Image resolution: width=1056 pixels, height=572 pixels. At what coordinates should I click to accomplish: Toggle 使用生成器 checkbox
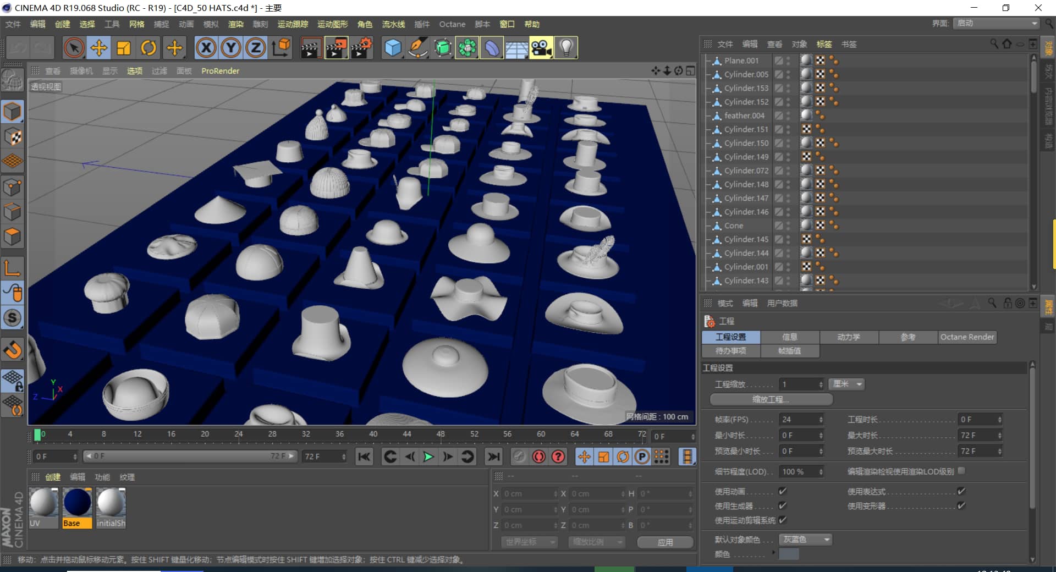coord(783,505)
